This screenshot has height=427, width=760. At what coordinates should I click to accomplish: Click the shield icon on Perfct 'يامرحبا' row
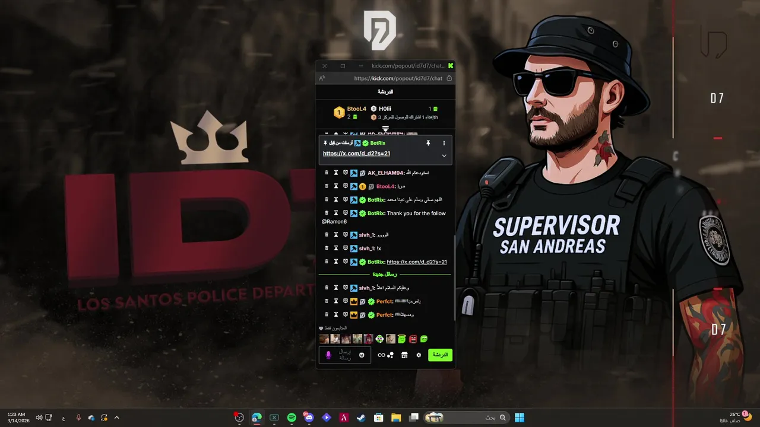(x=345, y=301)
